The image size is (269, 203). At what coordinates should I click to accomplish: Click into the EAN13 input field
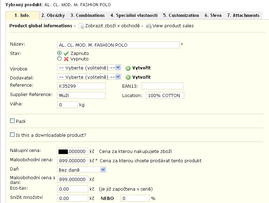pyautogui.click(x=162, y=86)
